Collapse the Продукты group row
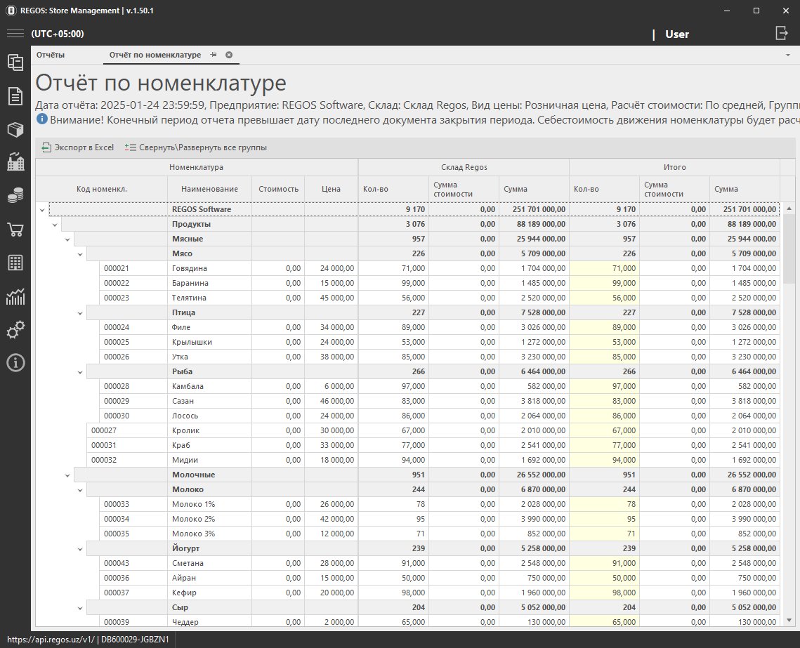The height and width of the screenshot is (648, 800). tap(55, 225)
